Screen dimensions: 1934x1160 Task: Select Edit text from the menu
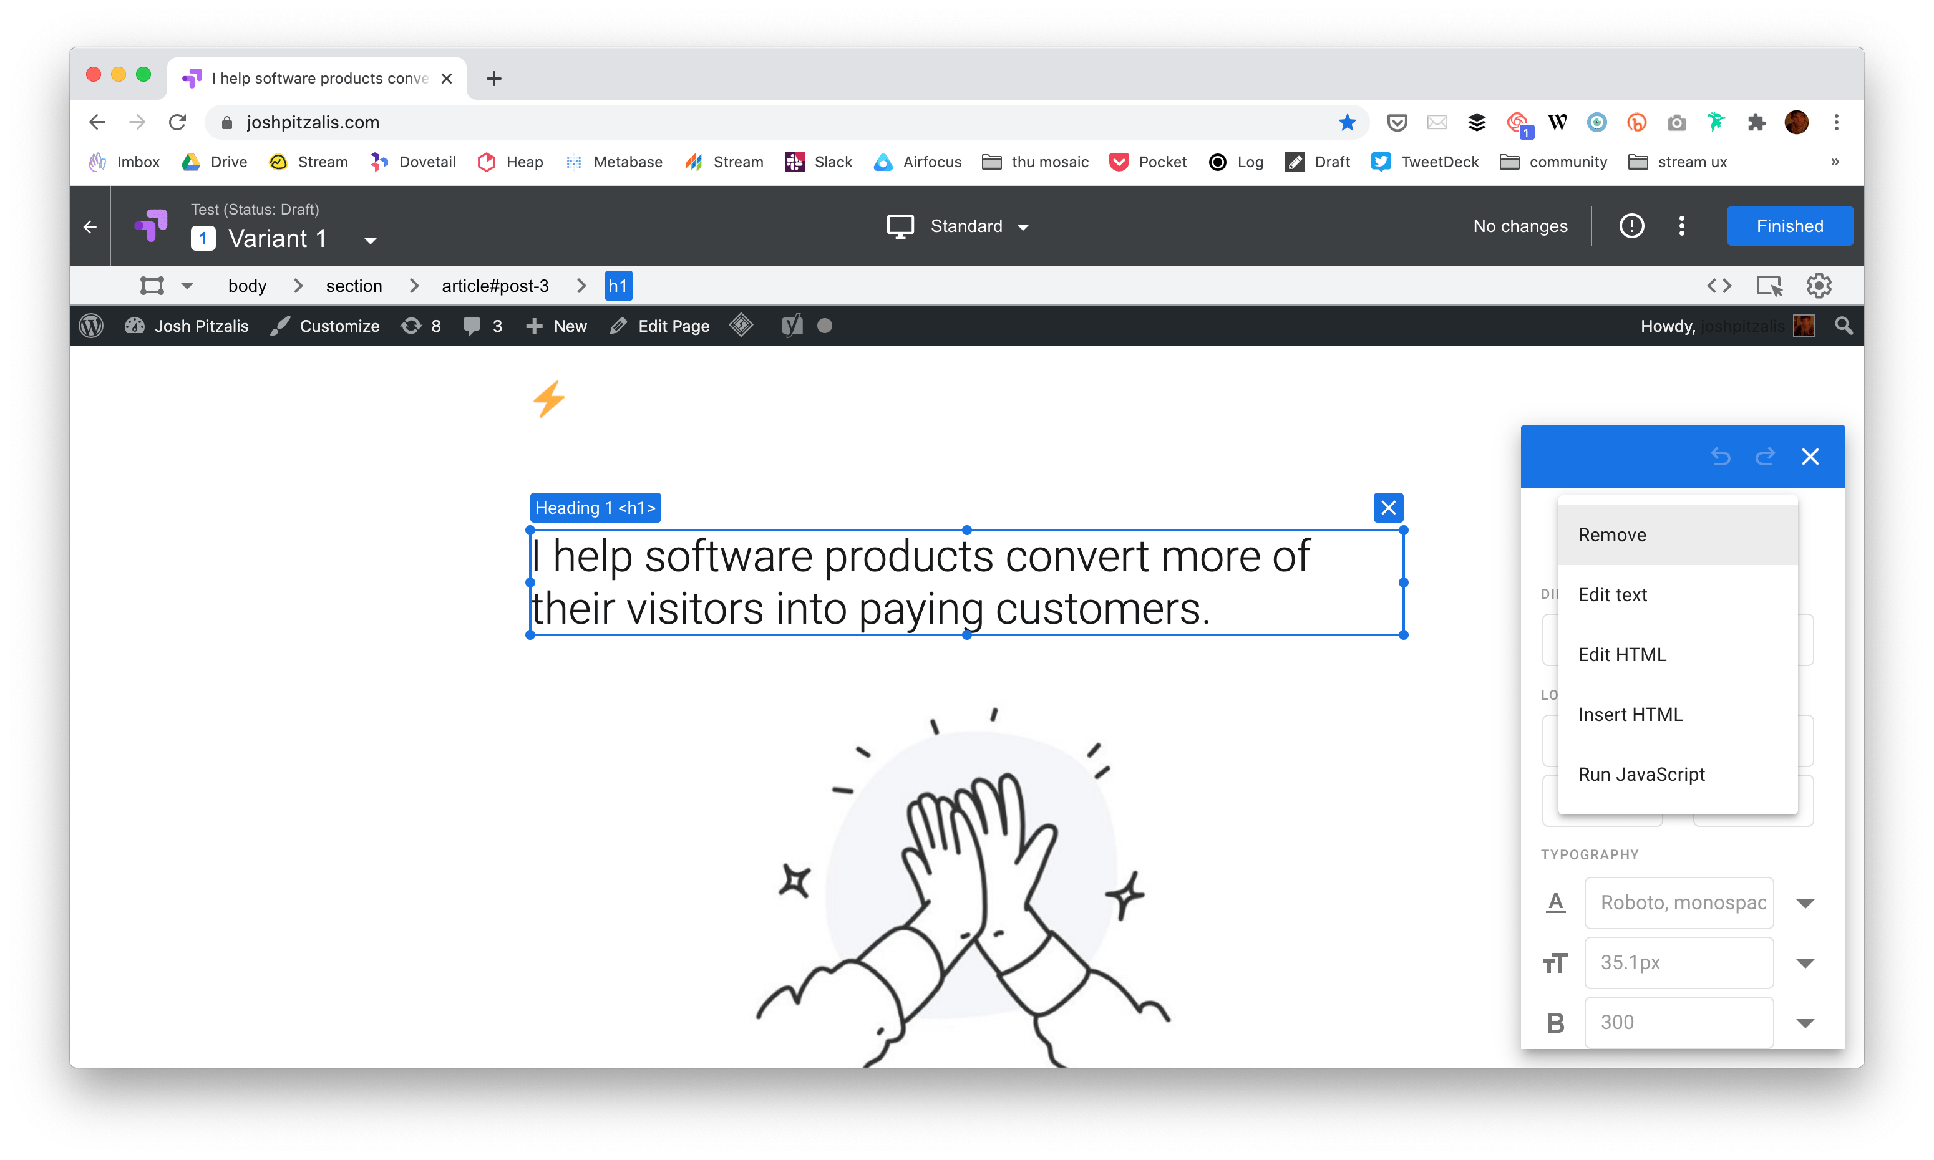click(1612, 595)
